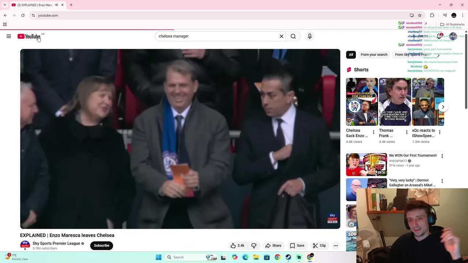Screen dimensions: 468x263
Task: Go back with the browser back arrow
Action: click(5, 15)
